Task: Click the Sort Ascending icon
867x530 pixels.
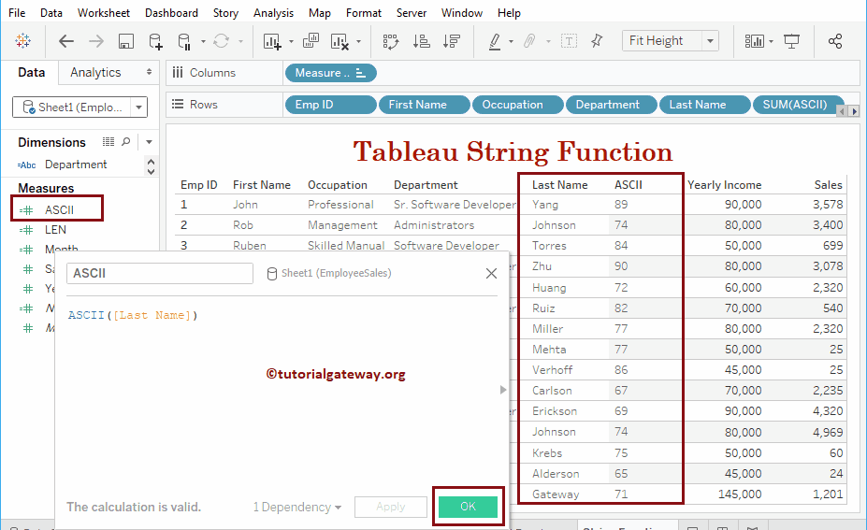Action: click(x=421, y=41)
